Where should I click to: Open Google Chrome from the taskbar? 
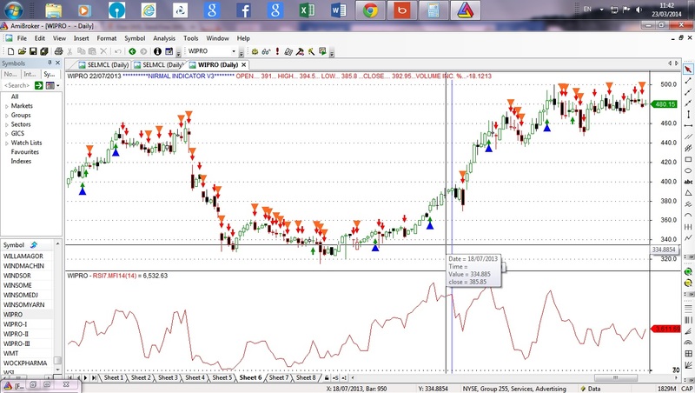tap(371, 10)
